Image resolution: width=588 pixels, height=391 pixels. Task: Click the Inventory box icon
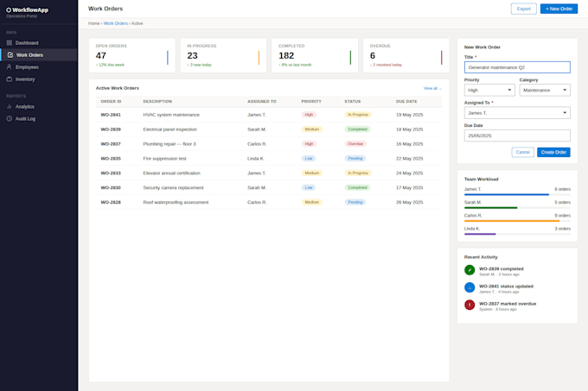(x=10, y=79)
